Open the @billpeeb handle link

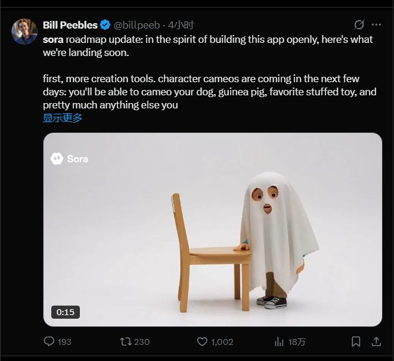point(136,25)
